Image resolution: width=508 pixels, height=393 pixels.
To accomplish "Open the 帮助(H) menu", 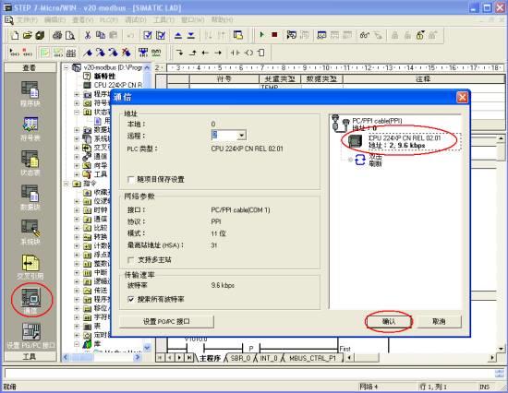I will [222, 20].
